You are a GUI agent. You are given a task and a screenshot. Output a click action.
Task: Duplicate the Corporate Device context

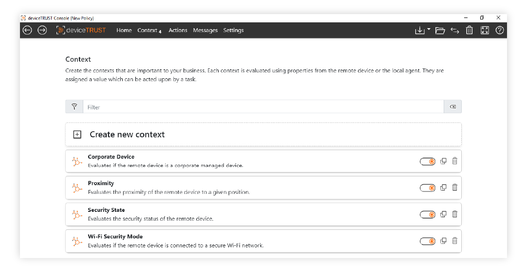(x=443, y=161)
